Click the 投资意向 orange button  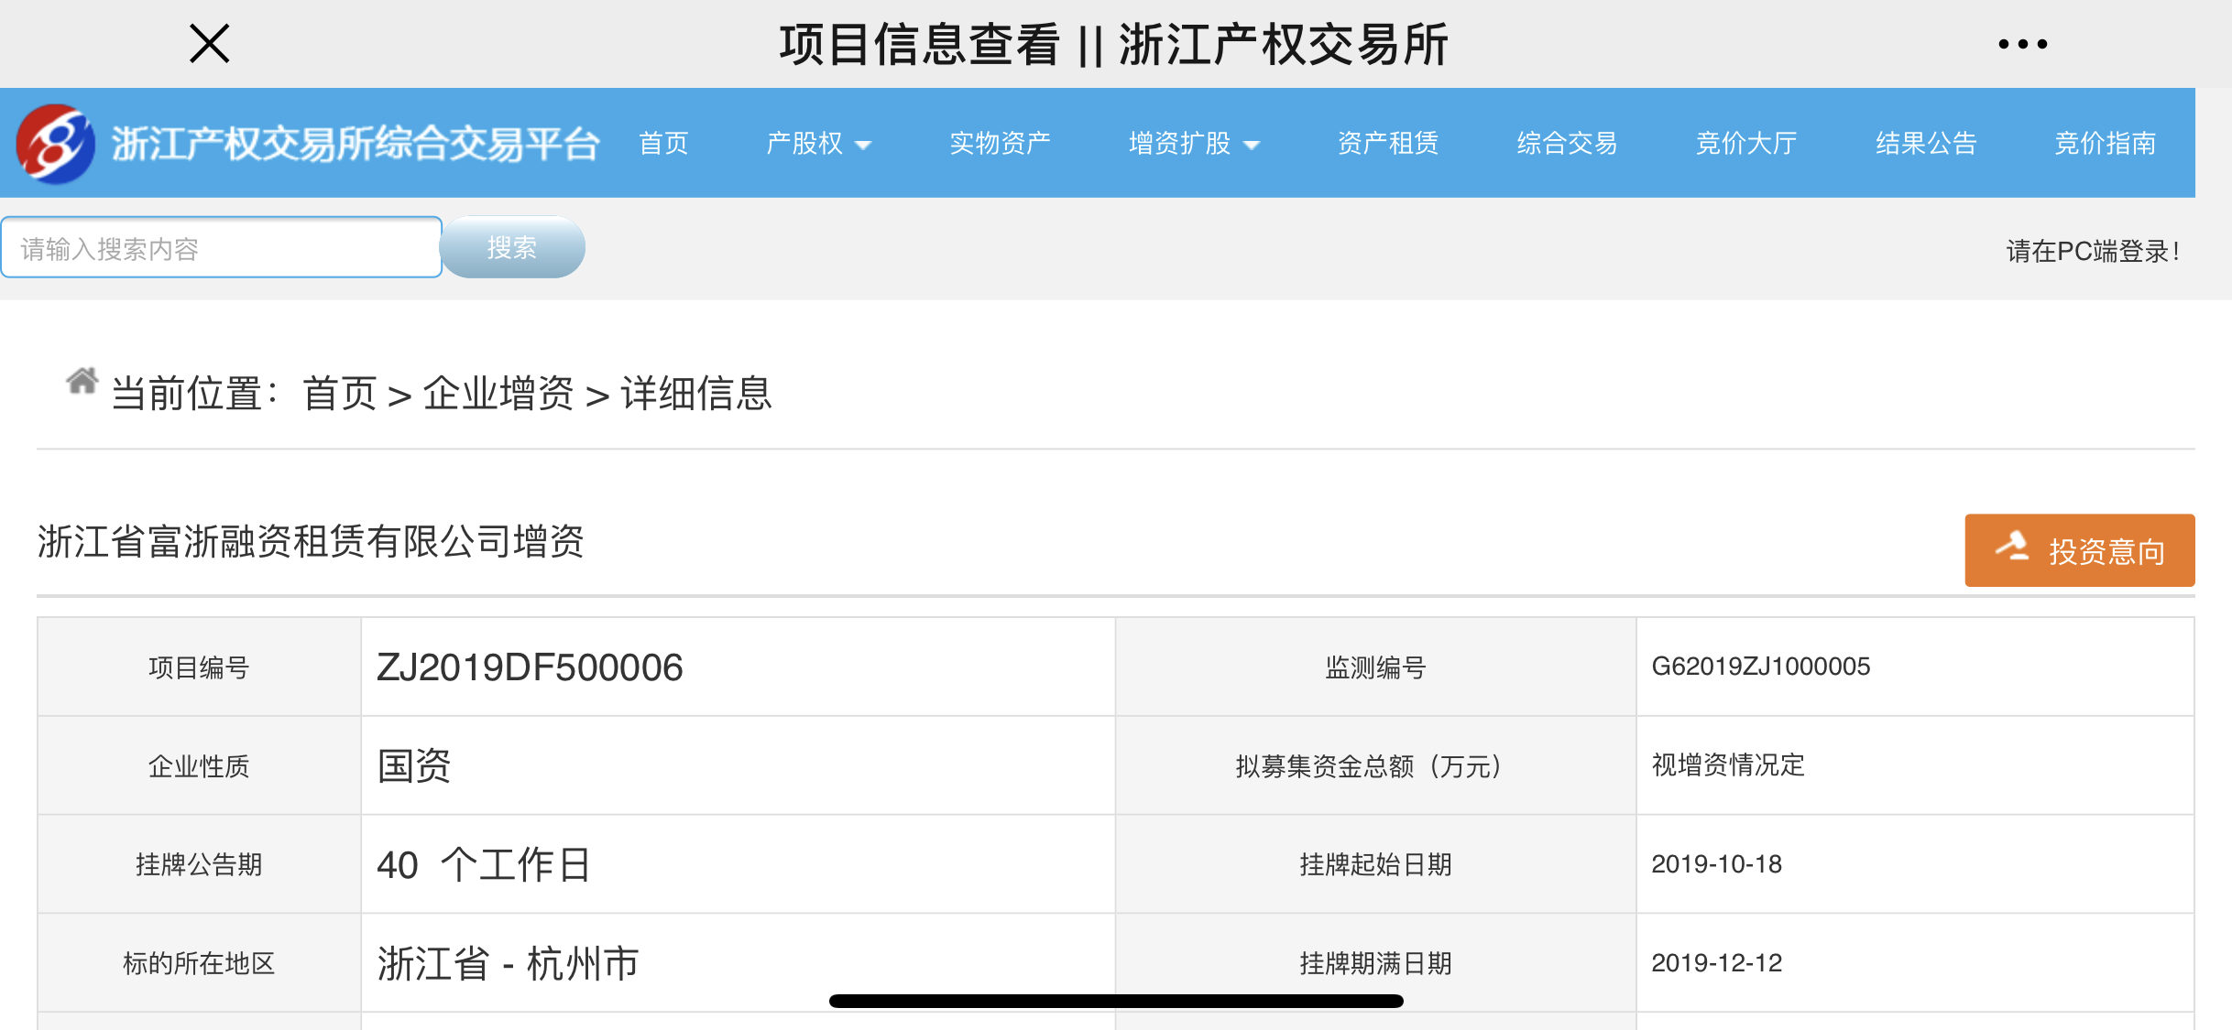coord(2079,549)
